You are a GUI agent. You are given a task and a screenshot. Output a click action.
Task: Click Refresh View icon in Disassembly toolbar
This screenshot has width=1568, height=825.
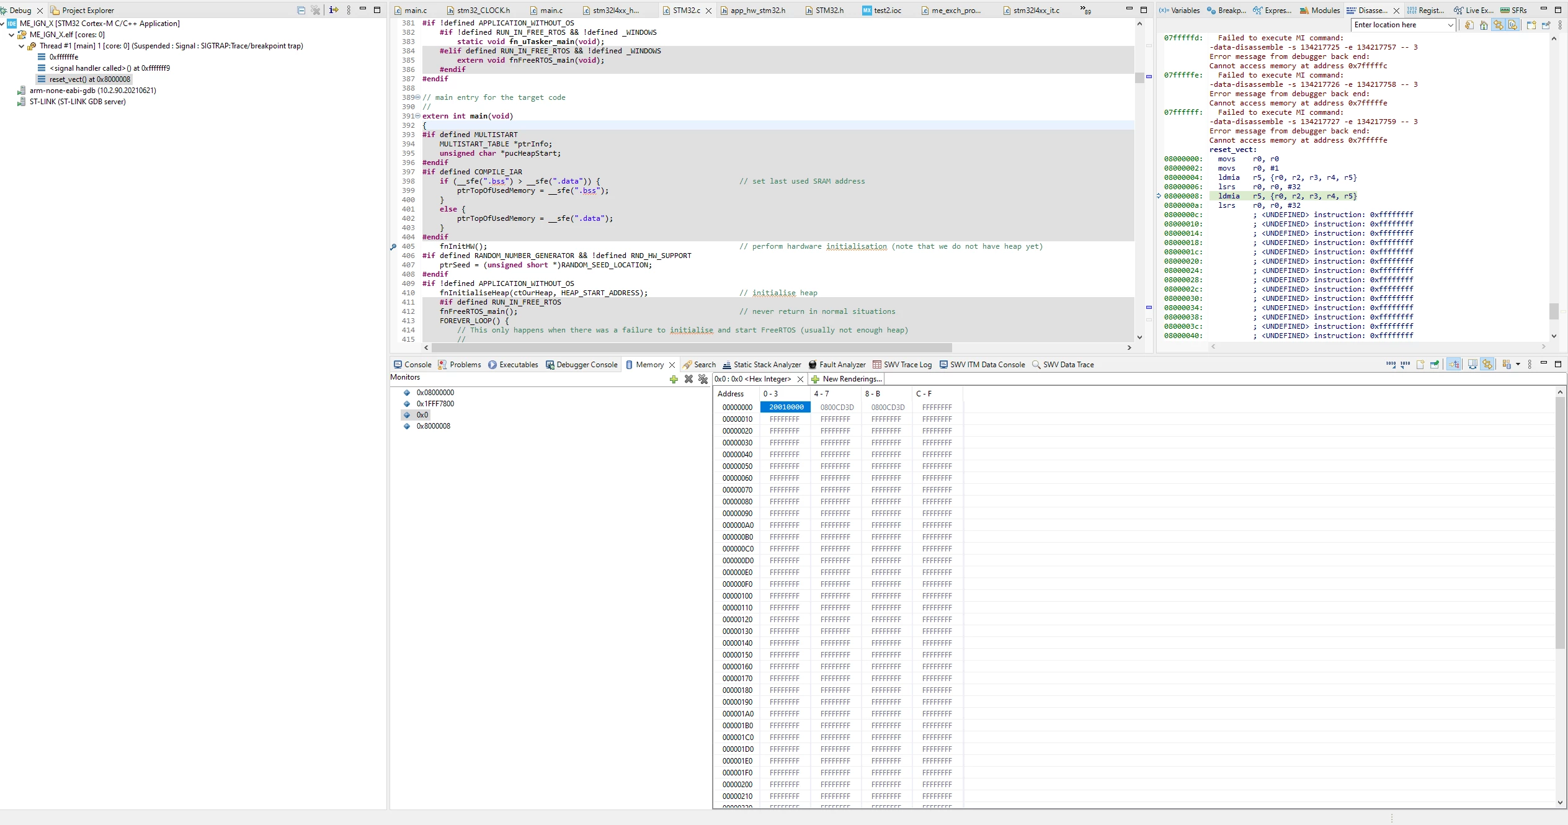tap(1469, 25)
